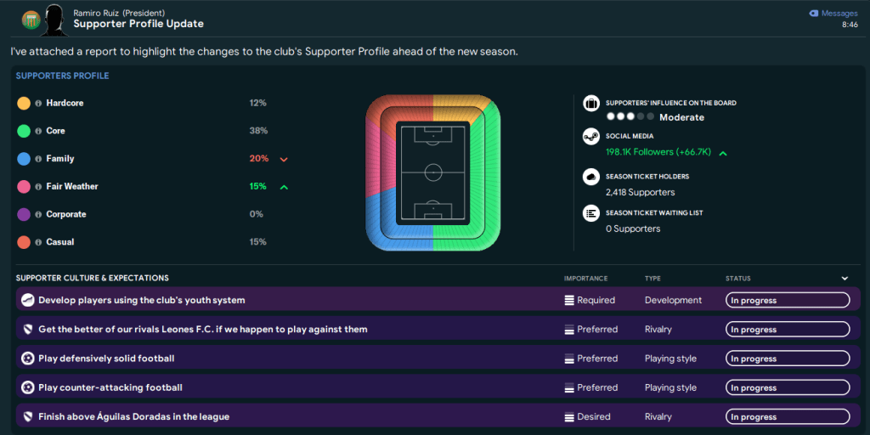Click info icon next to Core
The height and width of the screenshot is (435, 870).
pos(38,131)
